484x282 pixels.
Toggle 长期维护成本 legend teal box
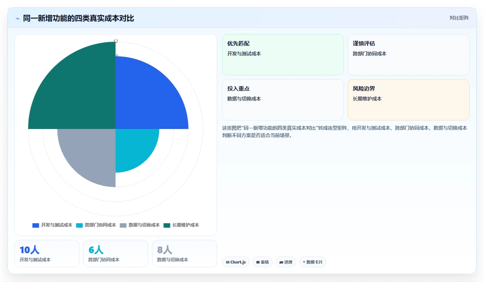point(167,225)
